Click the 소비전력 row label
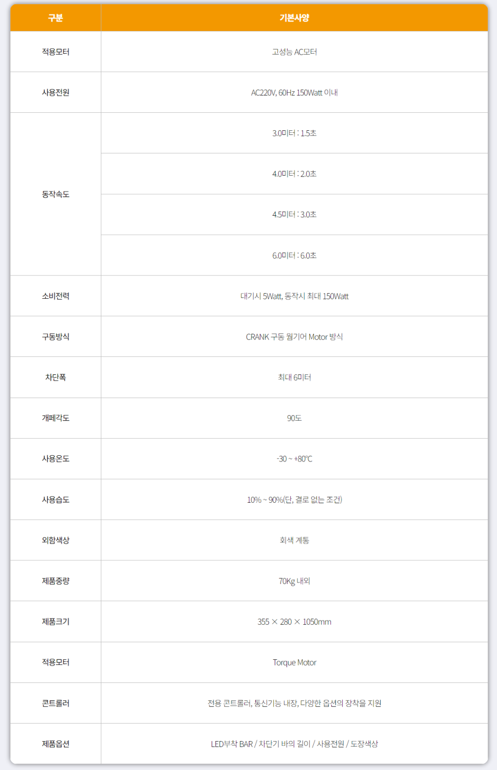 coord(56,296)
